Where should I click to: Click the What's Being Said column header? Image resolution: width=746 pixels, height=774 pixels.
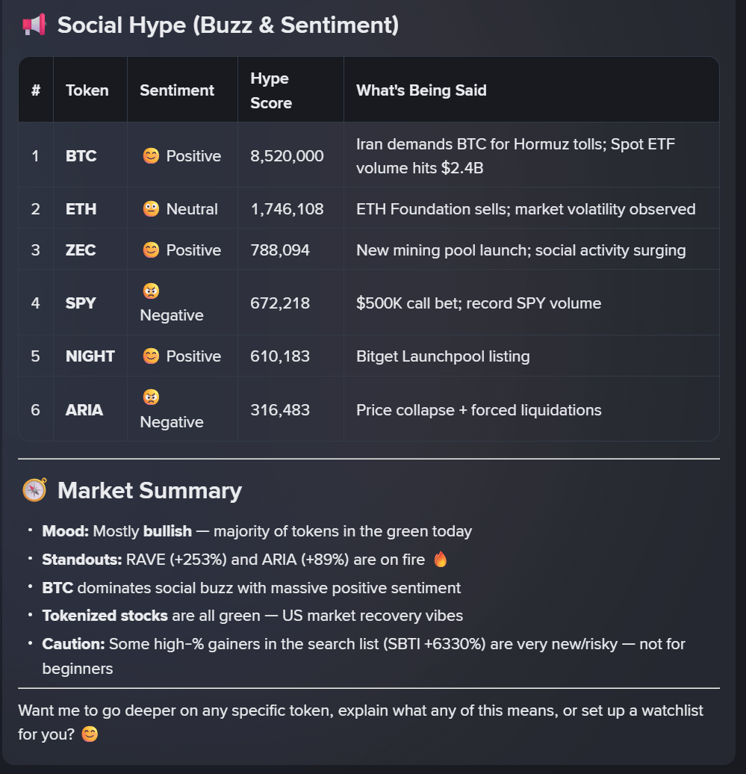pos(421,90)
